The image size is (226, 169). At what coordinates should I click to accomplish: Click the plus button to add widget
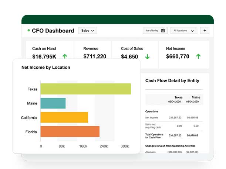coord(205,31)
